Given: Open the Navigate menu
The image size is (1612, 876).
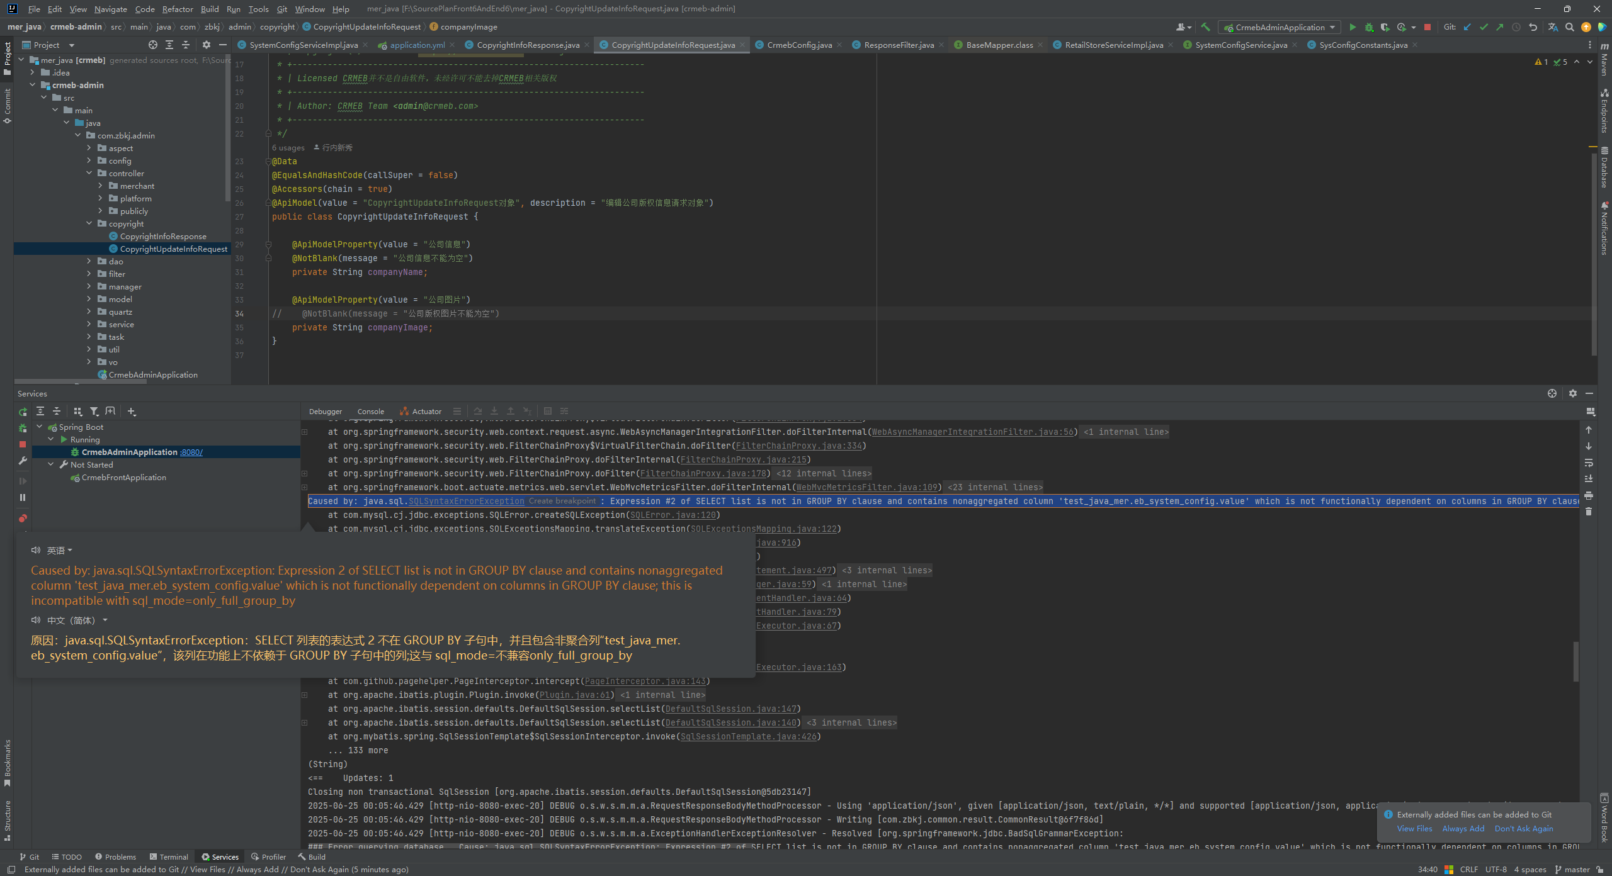Looking at the screenshot, I should (111, 9).
